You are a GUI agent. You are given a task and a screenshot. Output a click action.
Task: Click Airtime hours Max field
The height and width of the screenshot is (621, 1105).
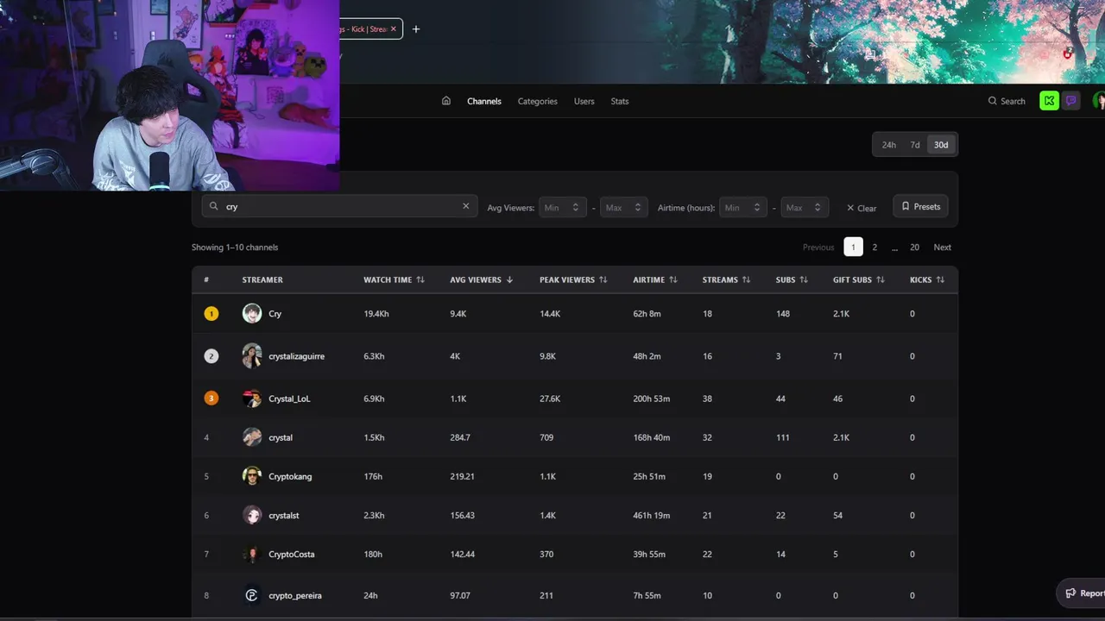[x=805, y=207]
